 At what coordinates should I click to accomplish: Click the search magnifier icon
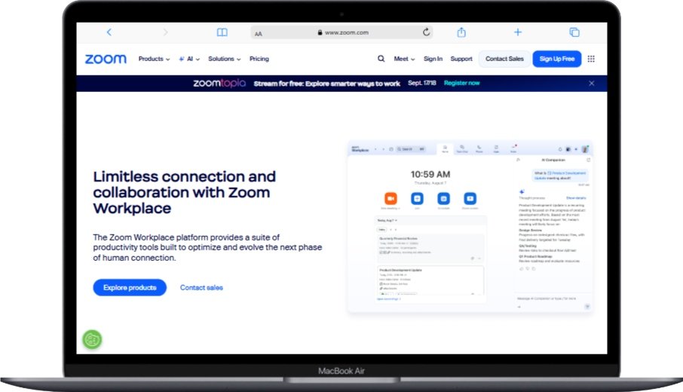point(381,59)
